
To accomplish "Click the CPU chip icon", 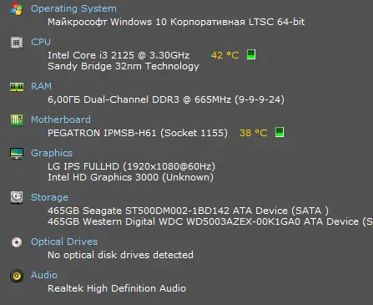I will coord(17,43).
